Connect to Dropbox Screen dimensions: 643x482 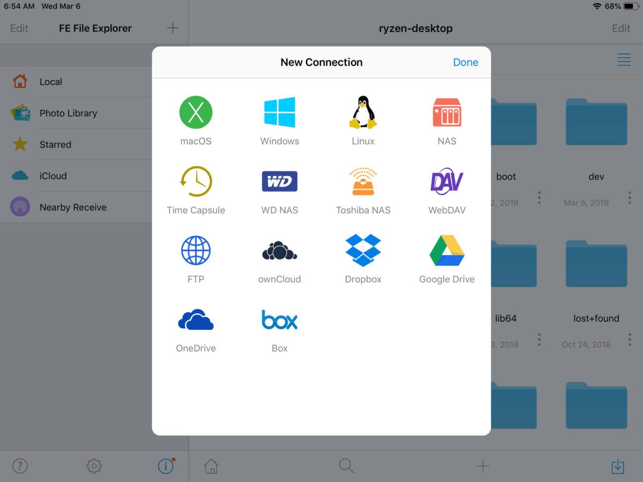coord(363,259)
